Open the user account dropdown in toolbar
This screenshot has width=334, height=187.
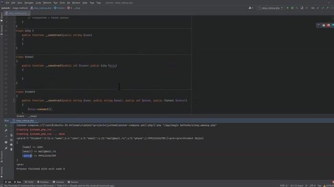(x=250, y=8)
